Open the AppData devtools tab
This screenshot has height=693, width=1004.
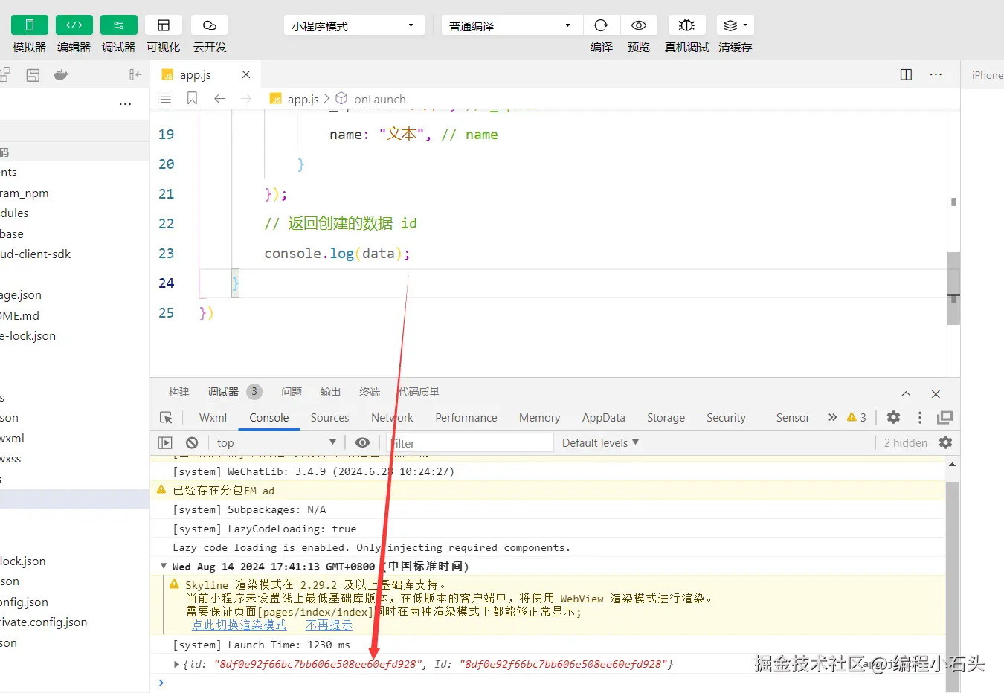[x=604, y=418]
